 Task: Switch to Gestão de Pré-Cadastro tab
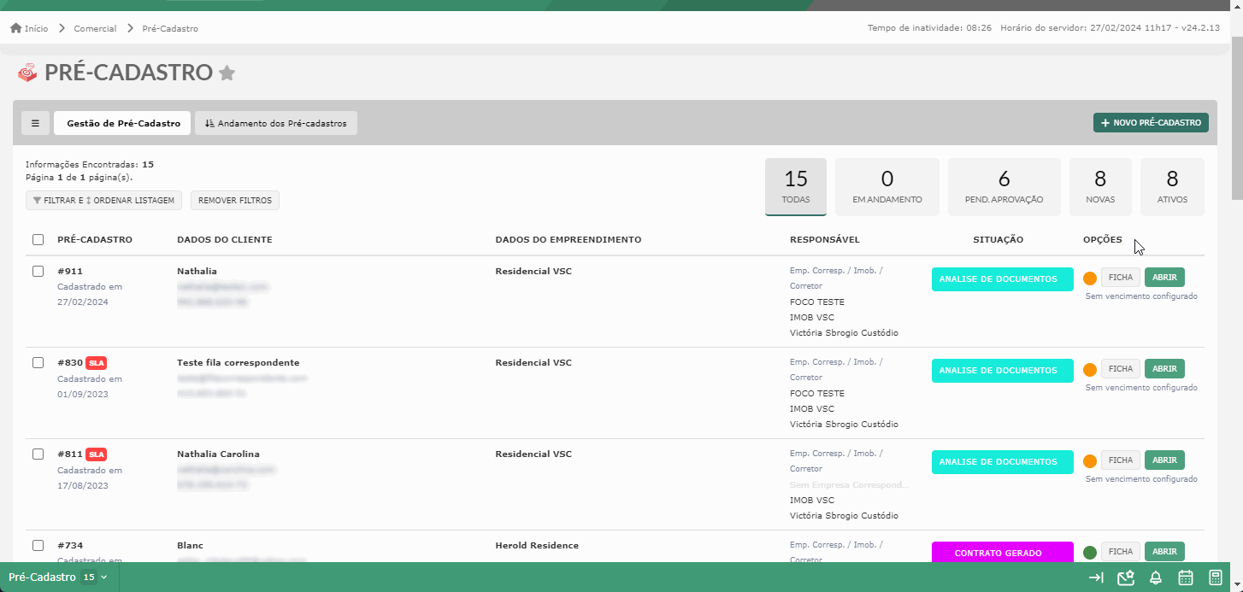pyautogui.click(x=122, y=123)
